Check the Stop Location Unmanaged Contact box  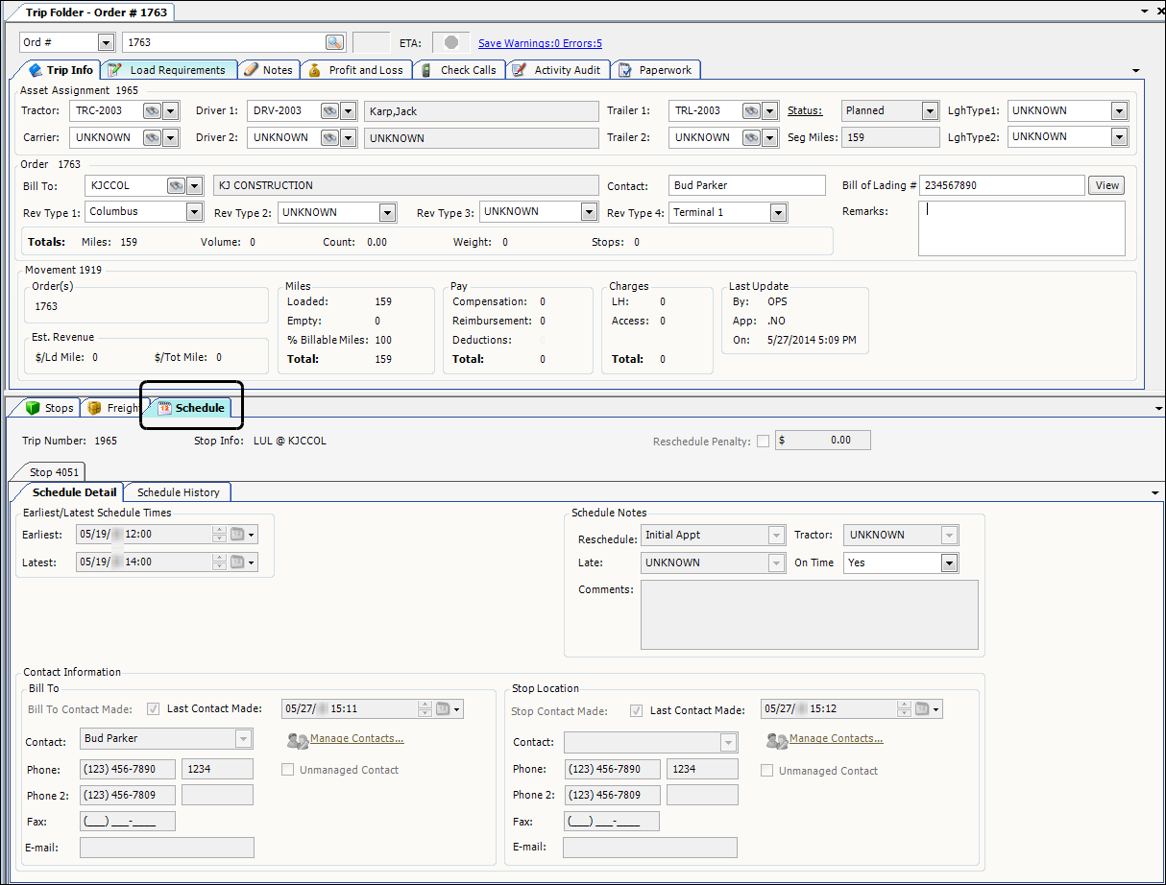pos(767,770)
